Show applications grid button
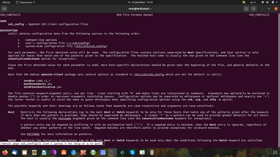280x157 pixels. [x=275, y=152]
